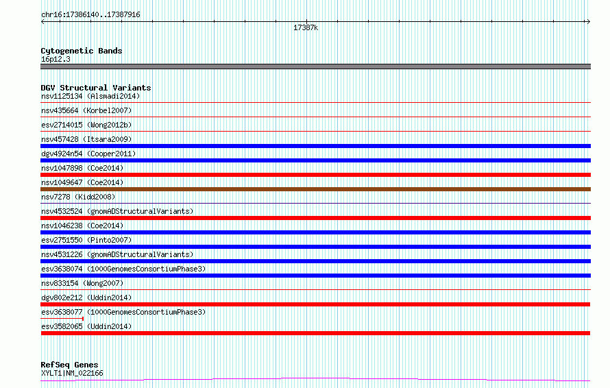Select the red bar of nsv4532524
Viewport: 610px width, 388px height.
click(x=315, y=218)
